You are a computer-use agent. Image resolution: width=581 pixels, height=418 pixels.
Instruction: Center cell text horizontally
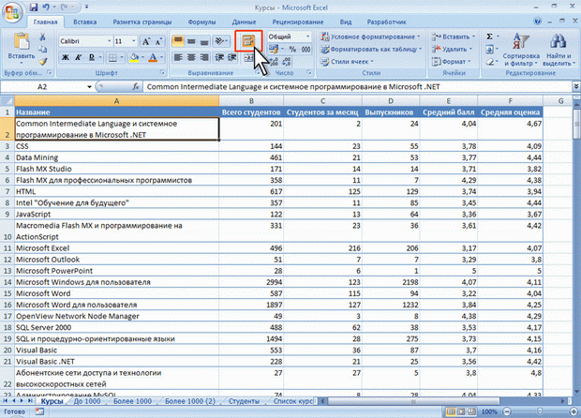(191, 57)
